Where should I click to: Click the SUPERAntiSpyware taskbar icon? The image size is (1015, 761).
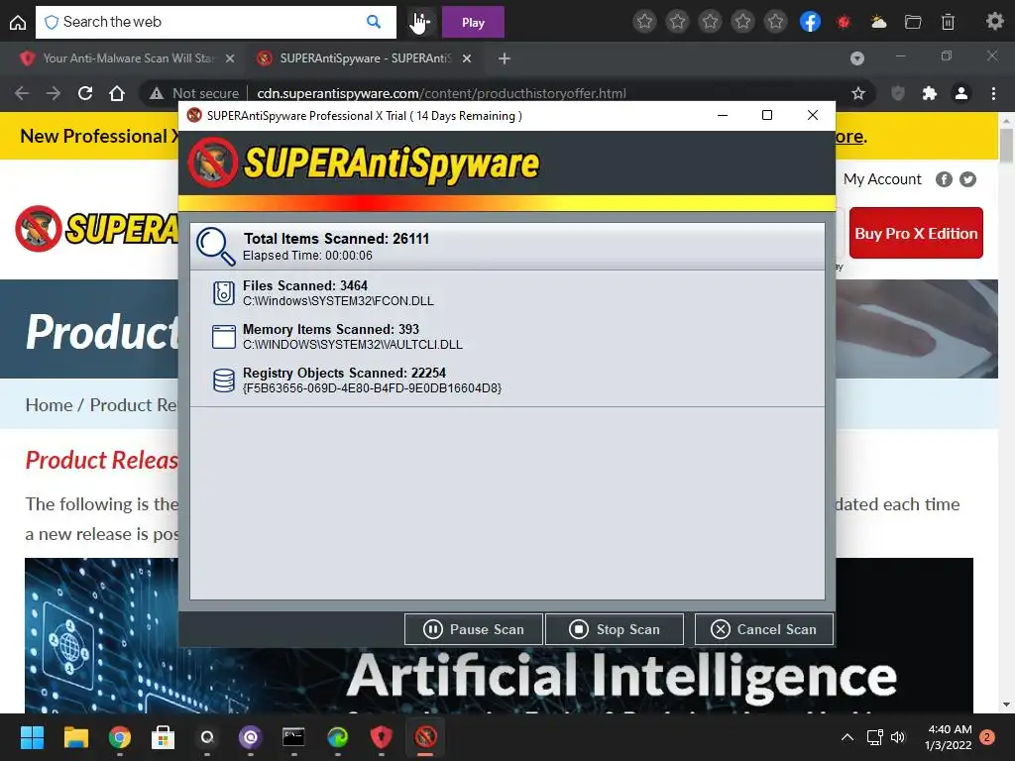(425, 737)
